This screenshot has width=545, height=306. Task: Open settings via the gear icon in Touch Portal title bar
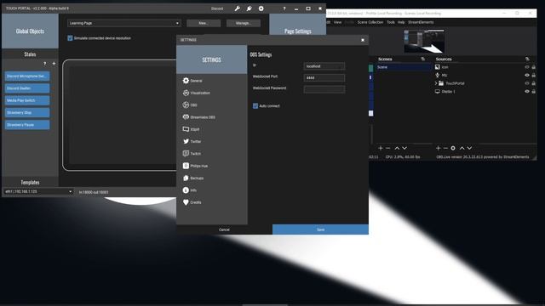pyautogui.click(x=261, y=8)
